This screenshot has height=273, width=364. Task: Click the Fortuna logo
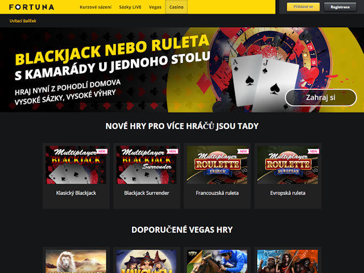(32, 7)
